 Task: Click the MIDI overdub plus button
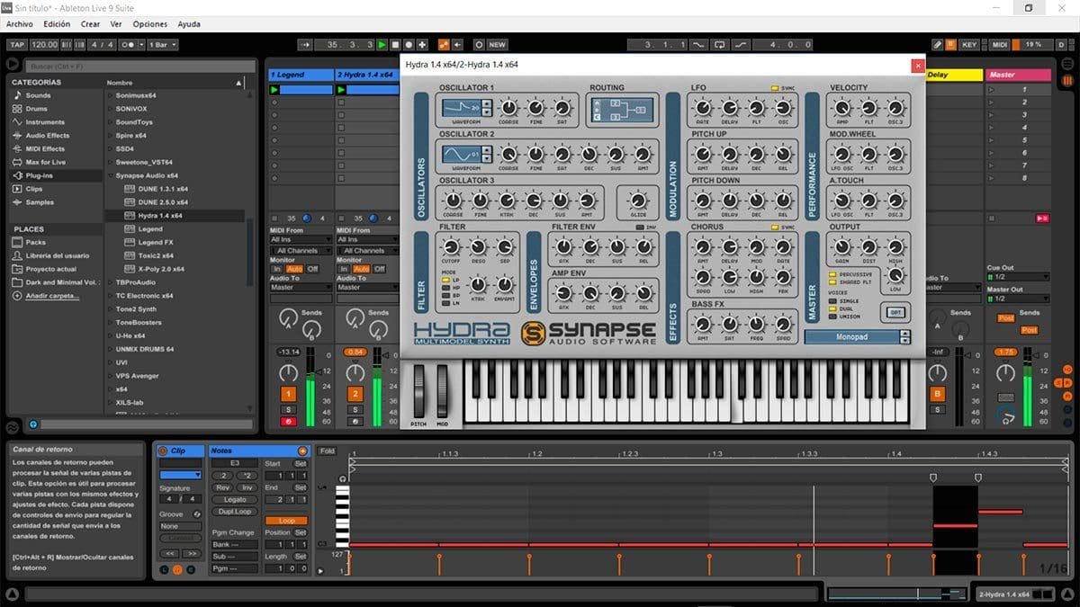422,44
